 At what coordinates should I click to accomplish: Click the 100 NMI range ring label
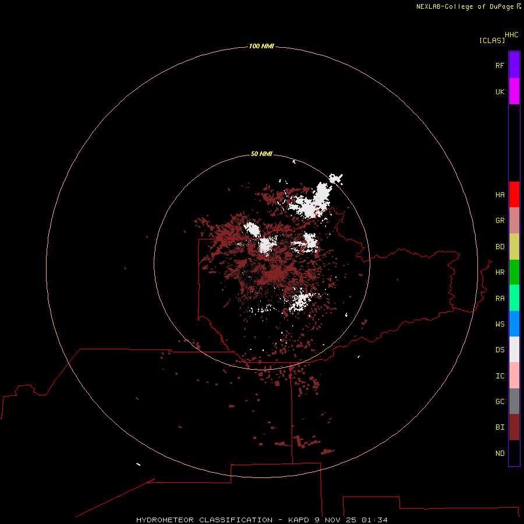point(261,46)
